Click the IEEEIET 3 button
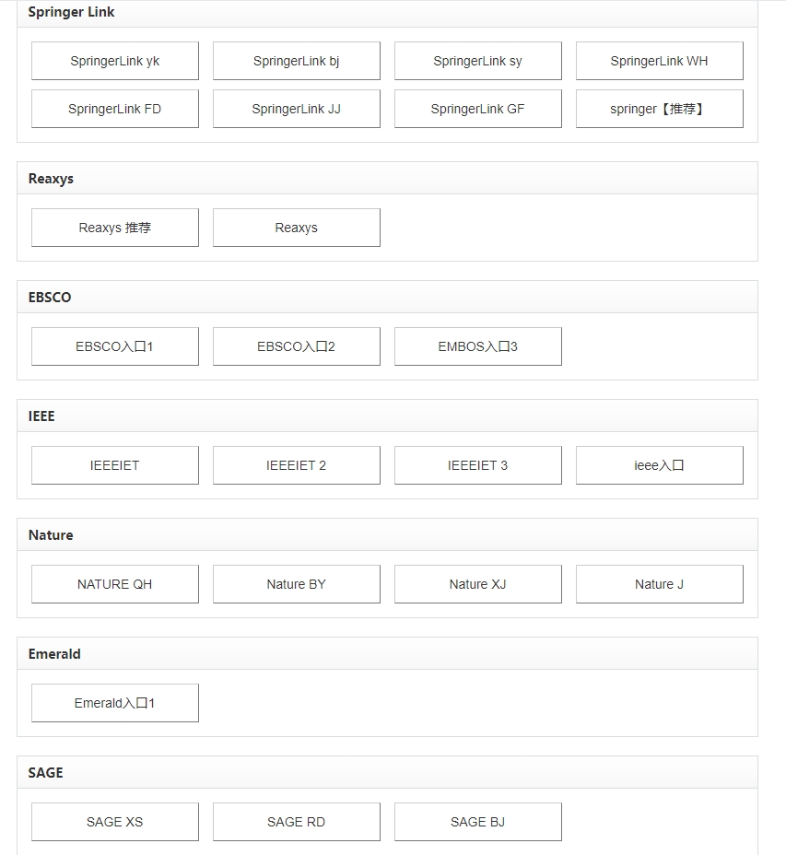The width and height of the screenshot is (786, 855). coord(478,465)
